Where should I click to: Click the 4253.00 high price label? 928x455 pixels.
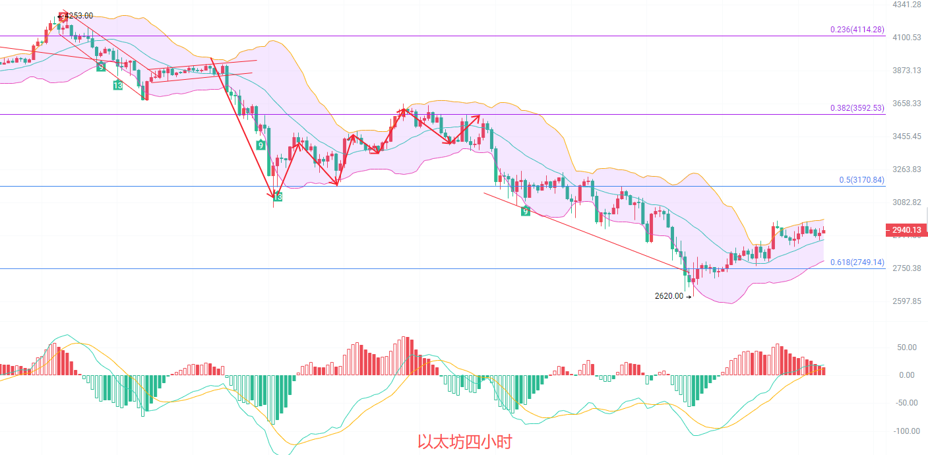pyautogui.click(x=78, y=16)
